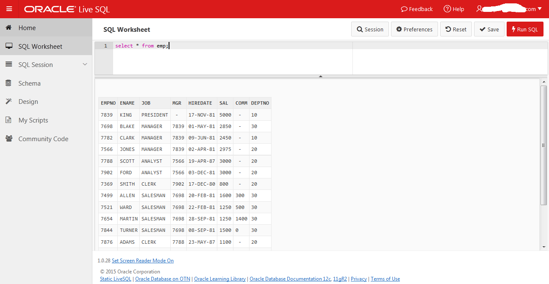
Task: Click the DEPTNO column header
Action: pyautogui.click(x=260, y=103)
